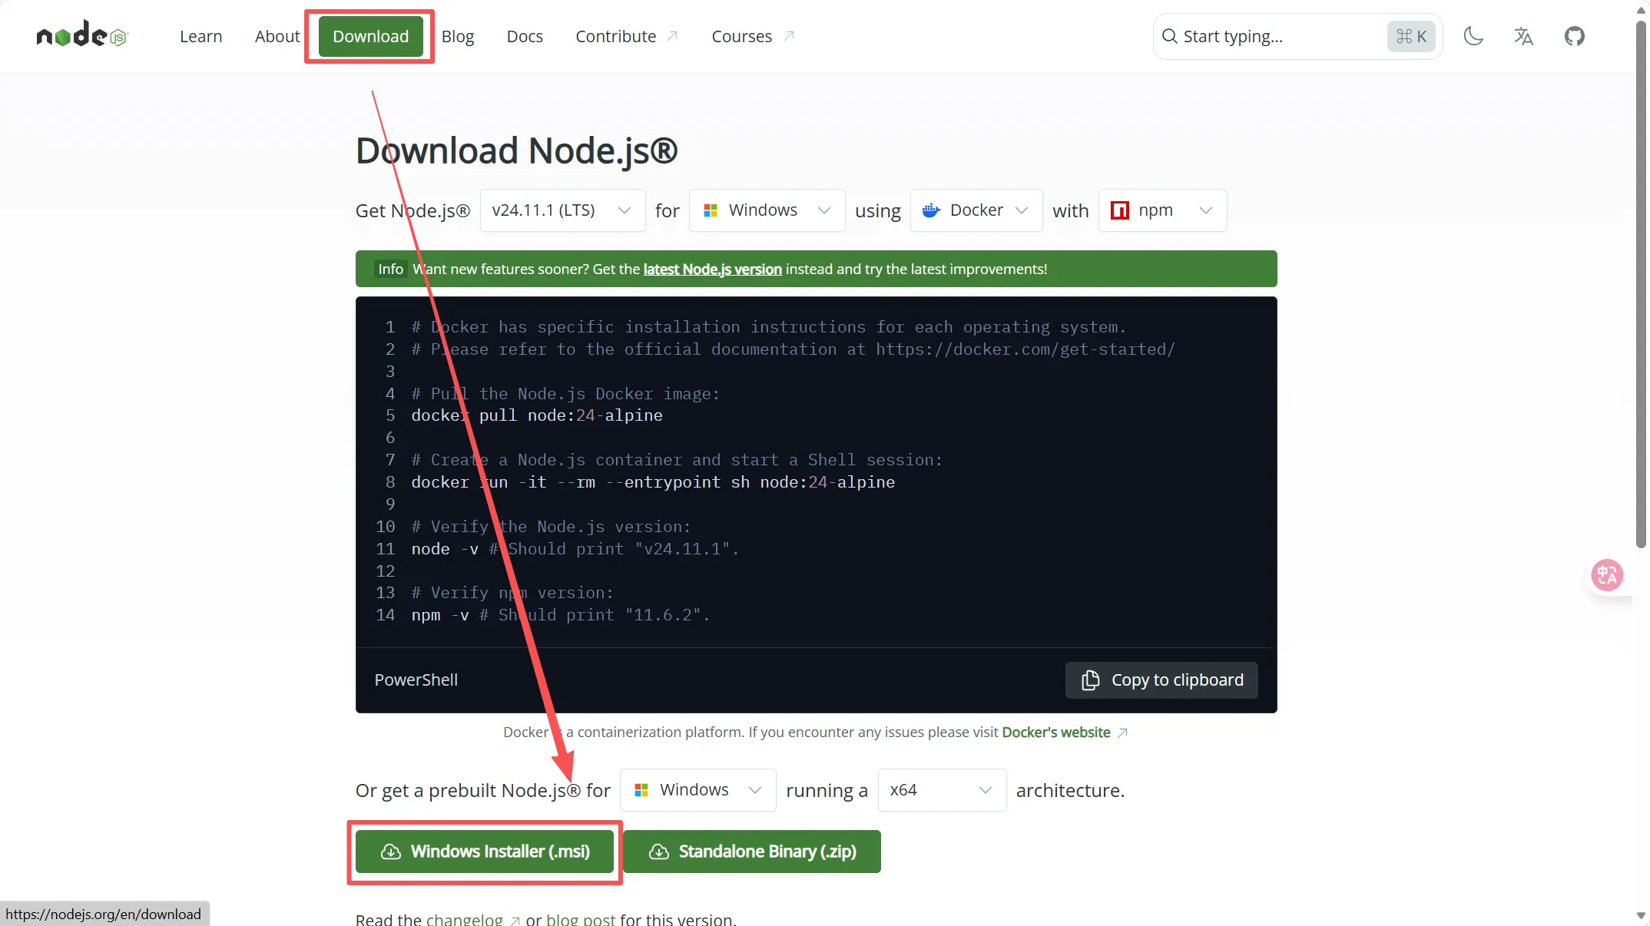Open the x64 architecture dropdown
The image size is (1650, 926).
[x=941, y=790]
